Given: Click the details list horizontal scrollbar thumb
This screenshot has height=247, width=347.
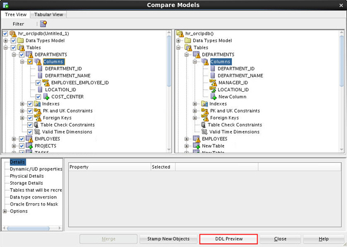Looking at the screenshot, I should [x=28, y=228].
